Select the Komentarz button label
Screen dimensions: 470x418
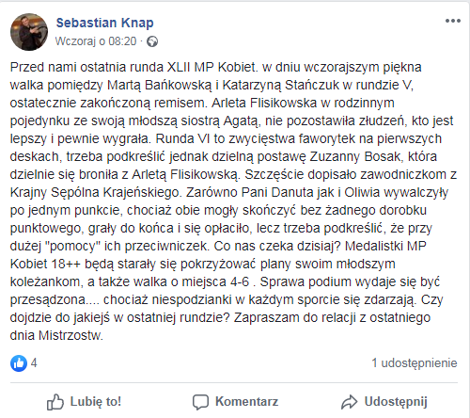click(x=246, y=402)
